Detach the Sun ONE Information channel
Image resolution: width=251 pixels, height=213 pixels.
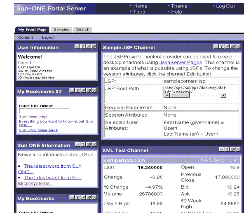click(89, 144)
